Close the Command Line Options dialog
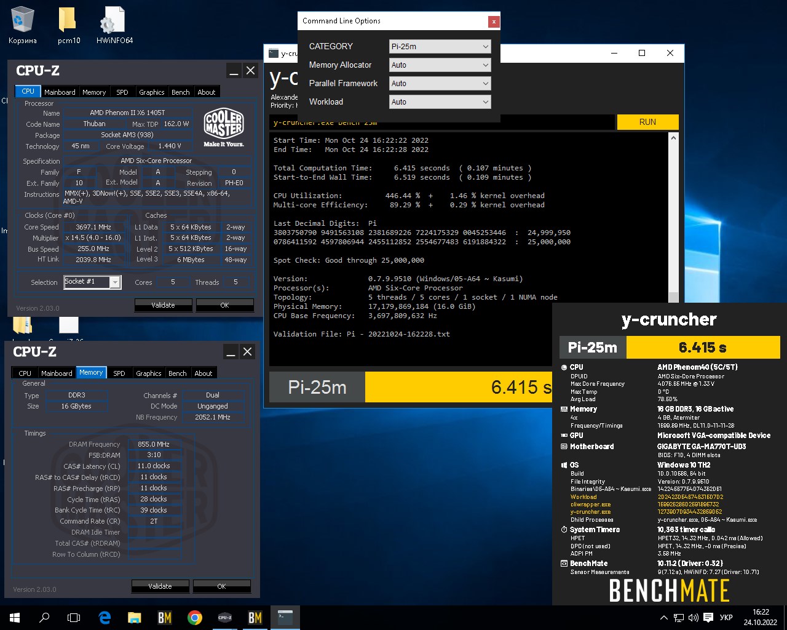This screenshot has height=630, width=787. (x=493, y=22)
